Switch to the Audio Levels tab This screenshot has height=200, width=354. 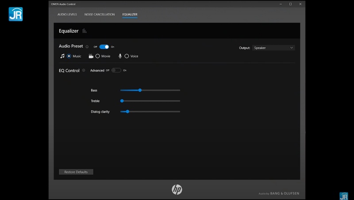point(67,15)
